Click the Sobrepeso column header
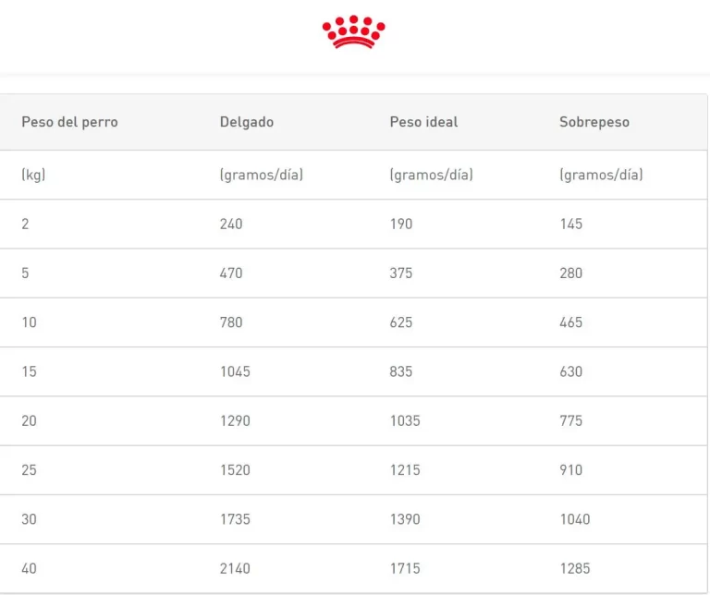Image resolution: width=710 pixels, height=595 pixels. 594,122
